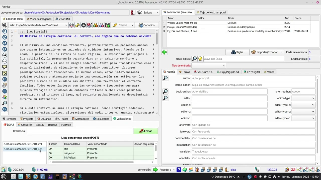The height and width of the screenshot is (180, 321).
Task: Click the Siglas button
Action: click(237, 52)
